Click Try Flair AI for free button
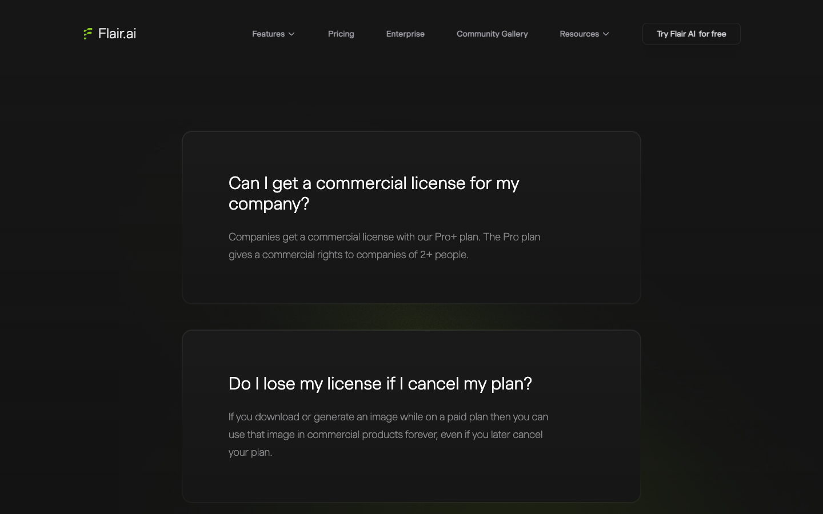Viewport: 823px width, 514px height. coord(692,34)
